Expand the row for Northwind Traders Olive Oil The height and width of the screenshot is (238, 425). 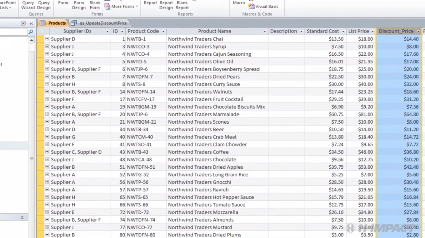click(47, 62)
